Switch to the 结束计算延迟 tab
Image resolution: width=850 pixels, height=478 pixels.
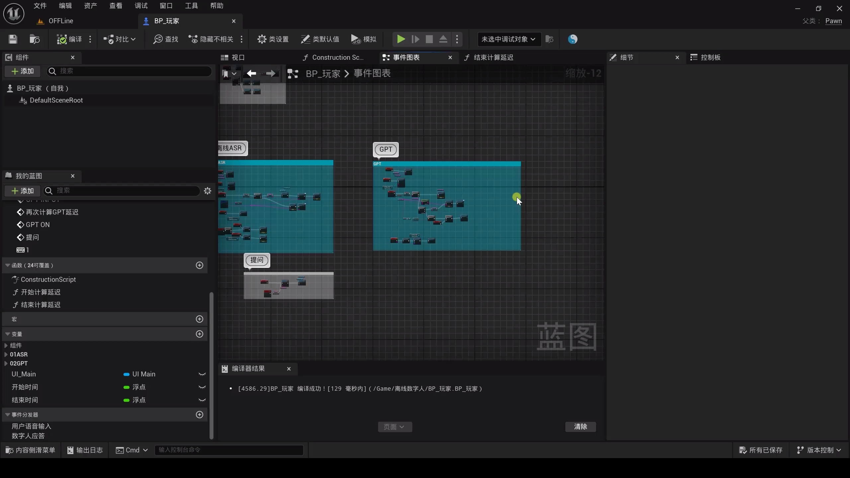click(x=493, y=57)
